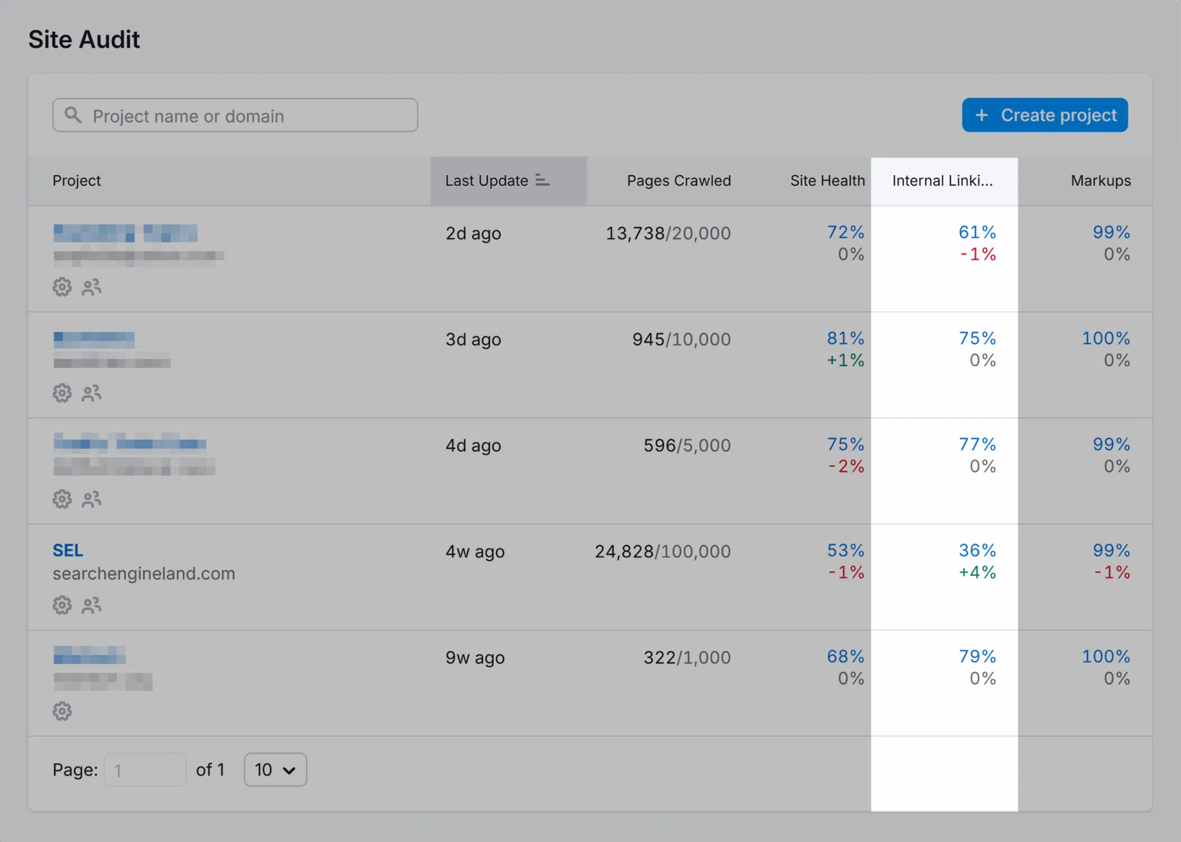Open the blurred project name in the 2d ago row
The width and height of the screenshot is (1181, 842).
point(125,233)
